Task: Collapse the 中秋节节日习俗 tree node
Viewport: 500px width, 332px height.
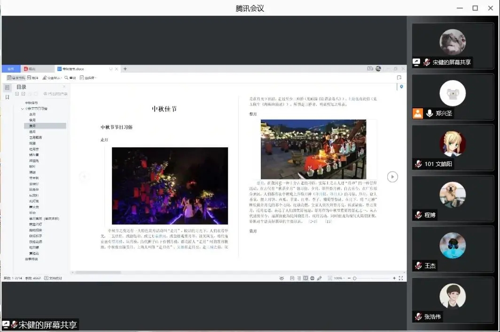Action: pos(22,109)
